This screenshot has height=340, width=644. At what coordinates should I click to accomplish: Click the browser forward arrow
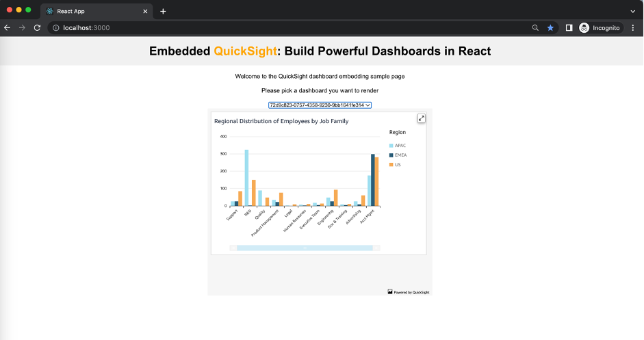click(x=22, y=28)
